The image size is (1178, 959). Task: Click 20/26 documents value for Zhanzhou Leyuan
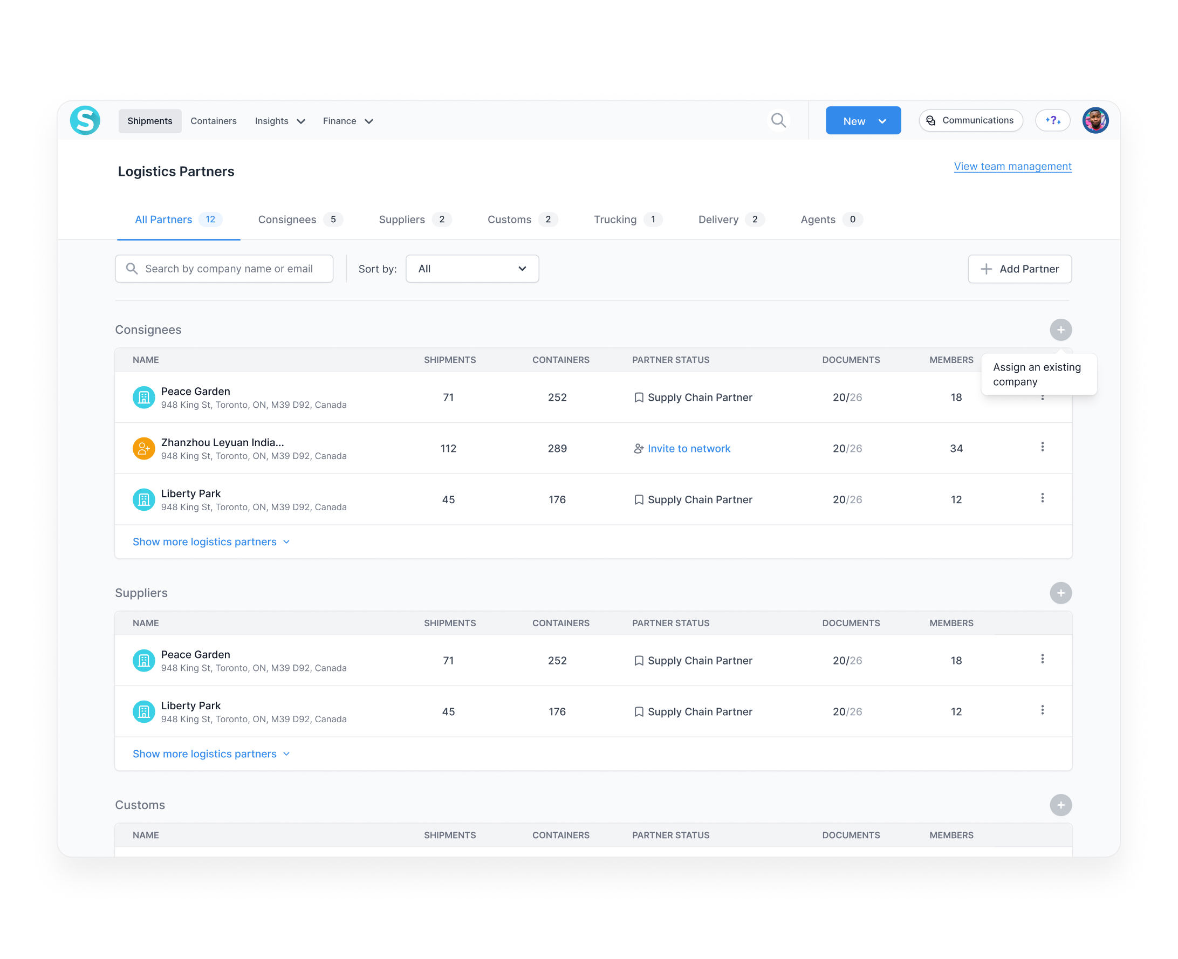tap(847, 449)
